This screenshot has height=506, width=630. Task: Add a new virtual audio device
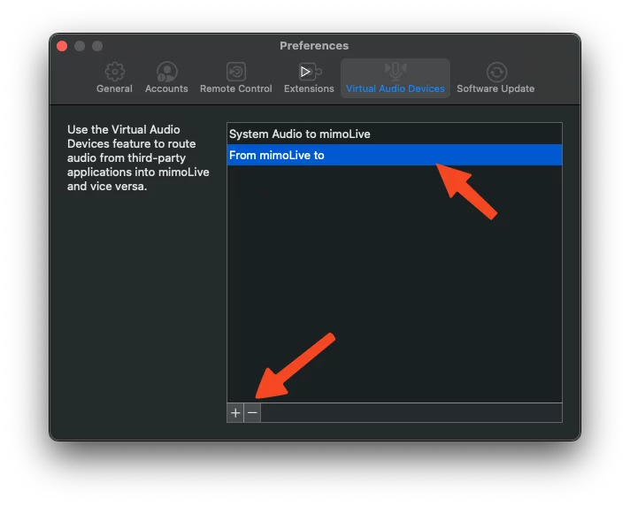tap(235, 413)
